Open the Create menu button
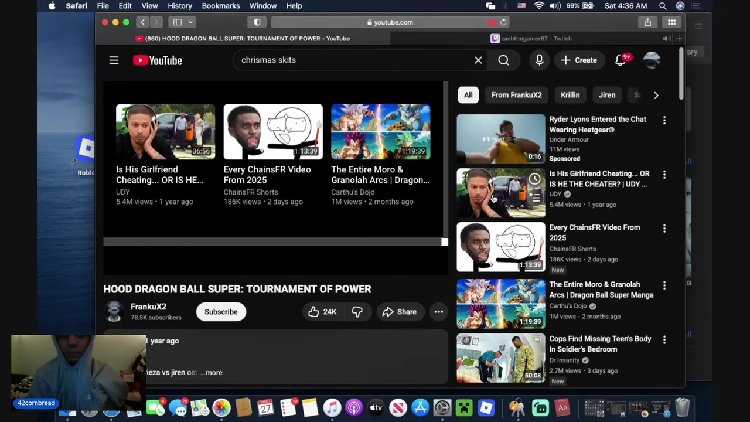This screenshot has height=422, width=750. click(x=579, y=60)
